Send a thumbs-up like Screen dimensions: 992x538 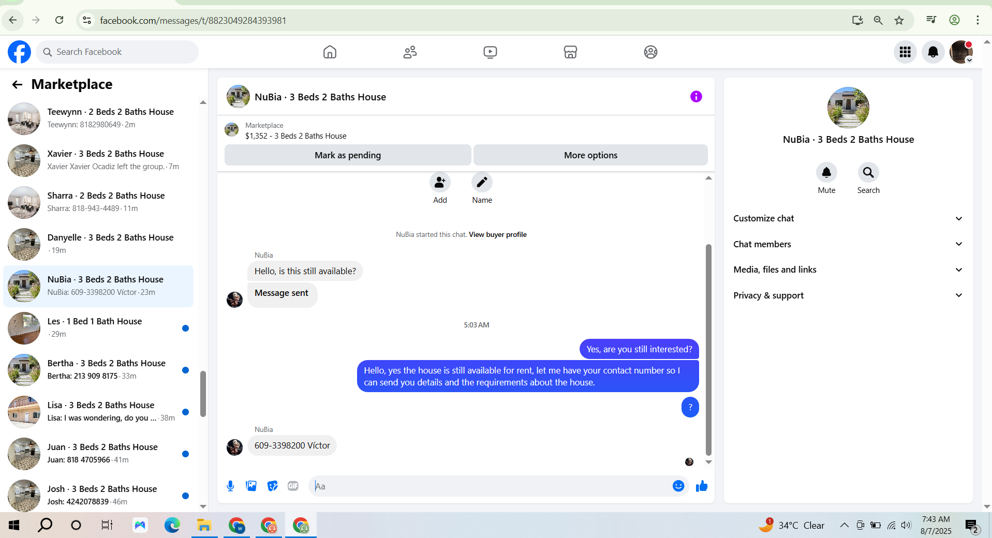[x=702, y=486]
